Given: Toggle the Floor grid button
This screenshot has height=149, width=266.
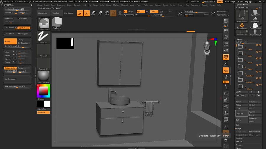Looking at the screenshot, I should pos(226,64).
